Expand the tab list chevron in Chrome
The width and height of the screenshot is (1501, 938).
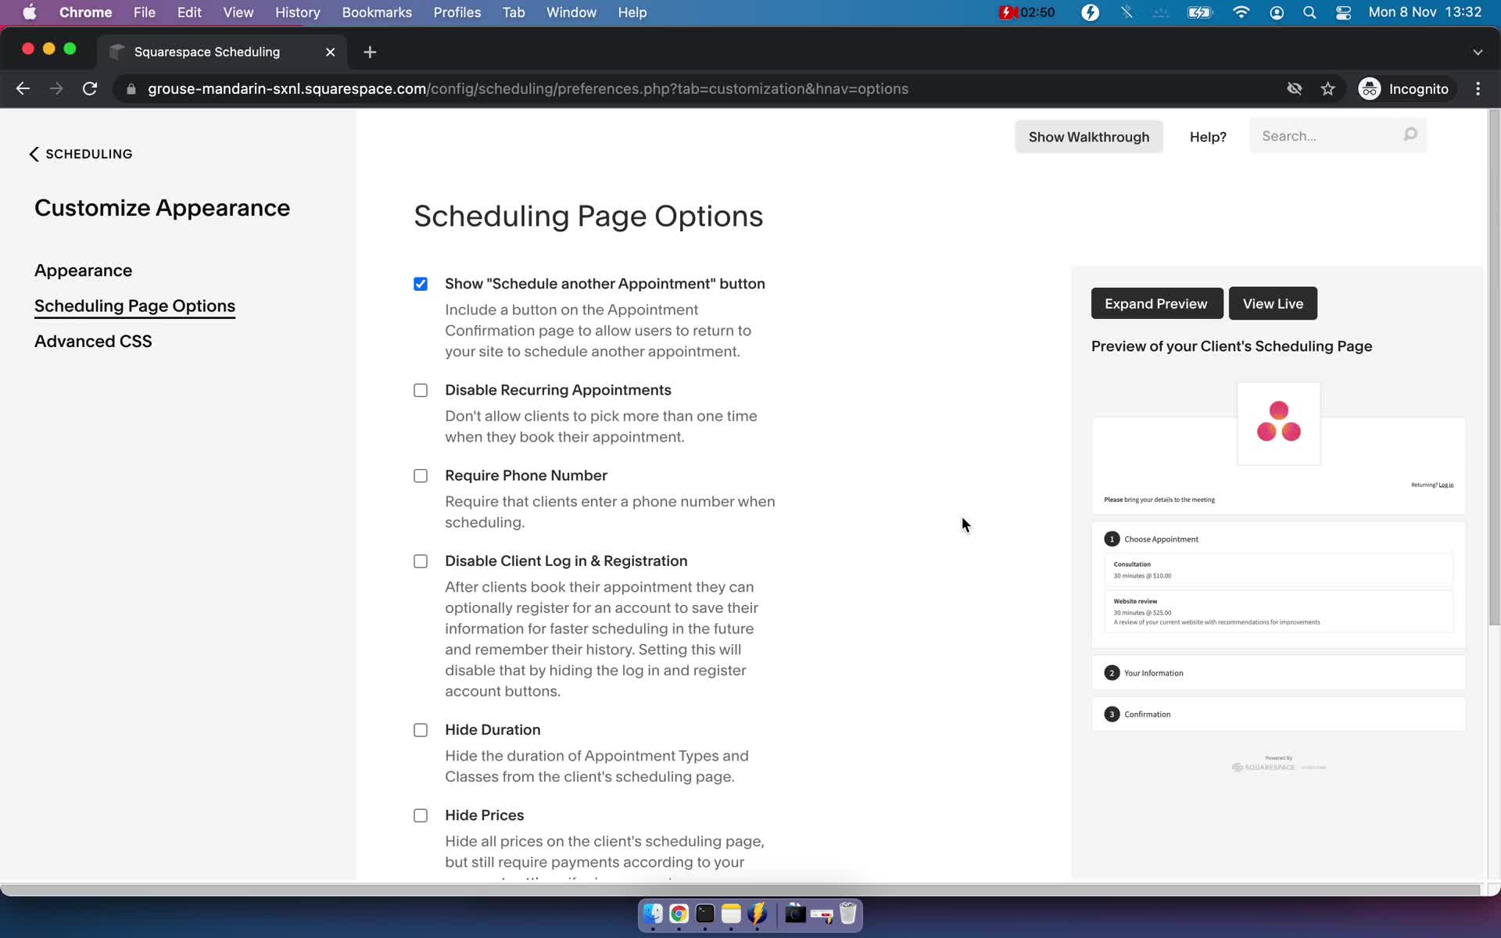(1478, 52)
